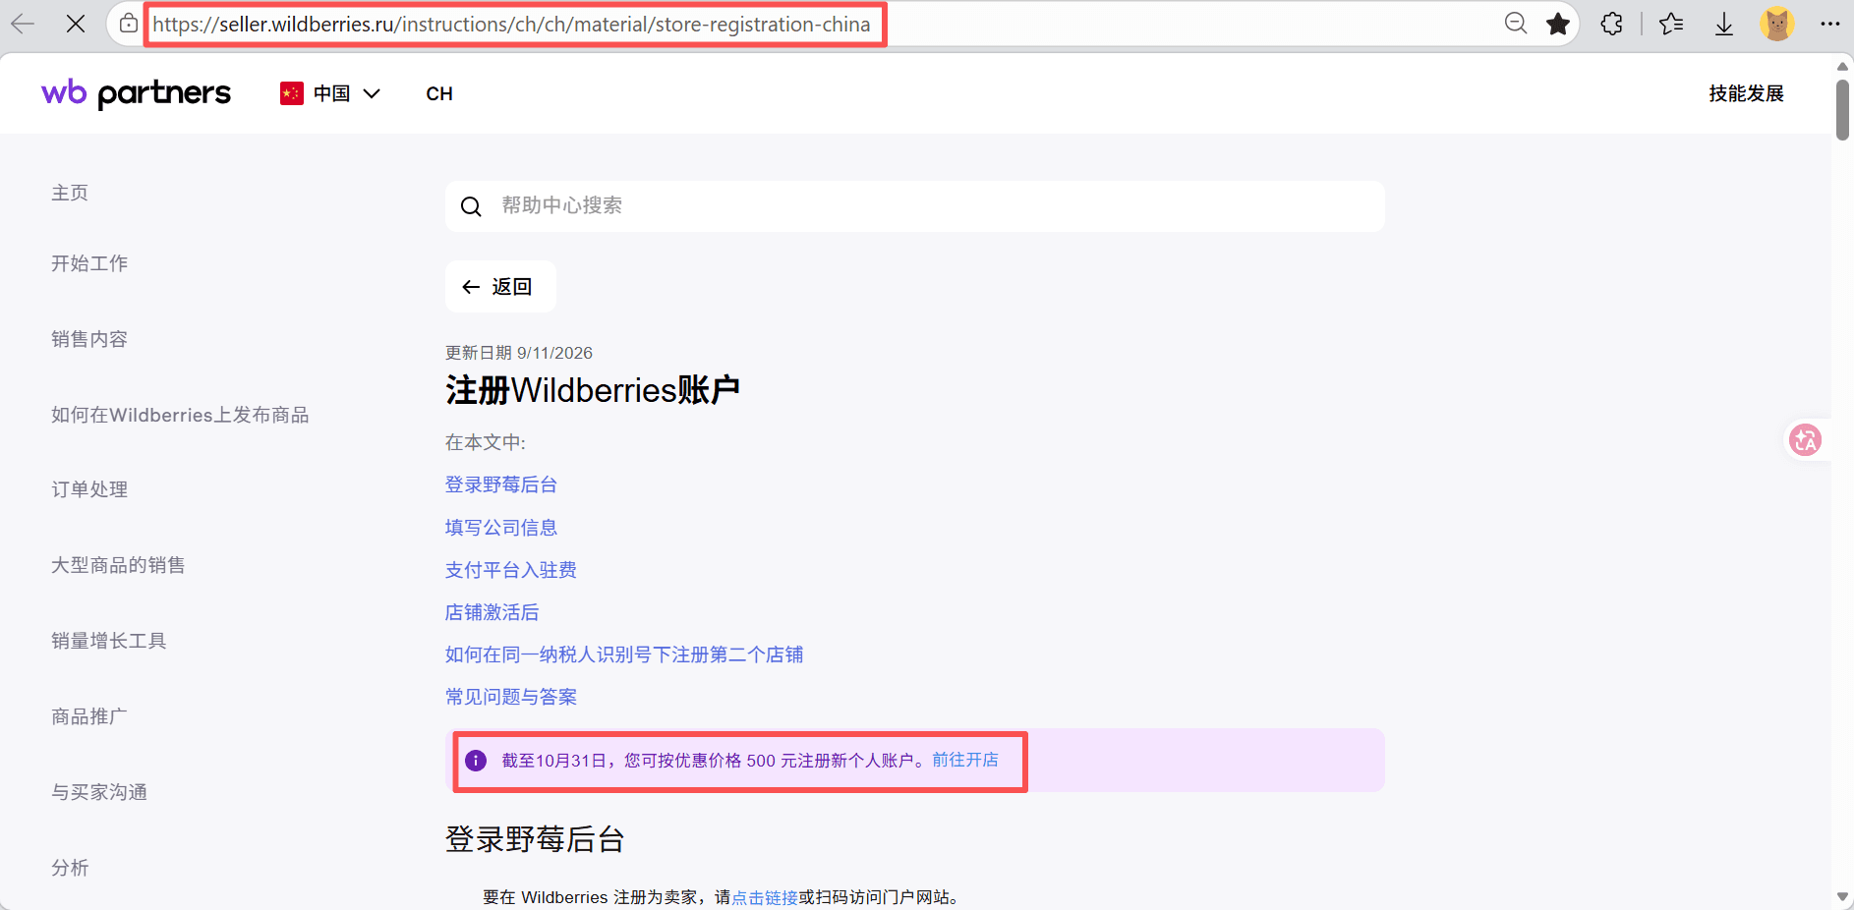Screen dimensions: 1854x910
Task: Click the 返回 back button
Action: pyautogui.click(x=500, y=286)
